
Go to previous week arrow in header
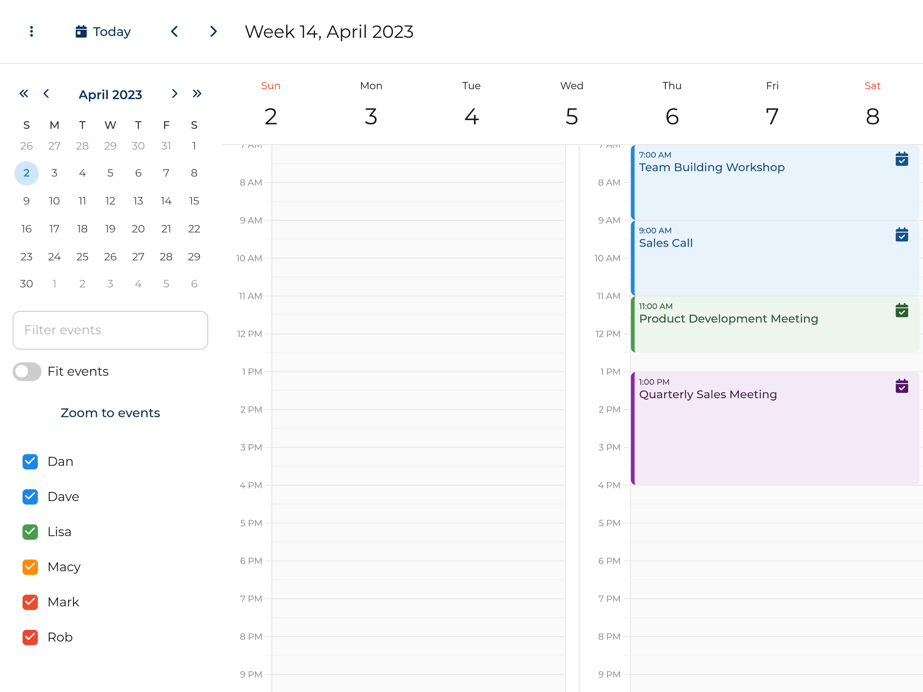point(175,32)
